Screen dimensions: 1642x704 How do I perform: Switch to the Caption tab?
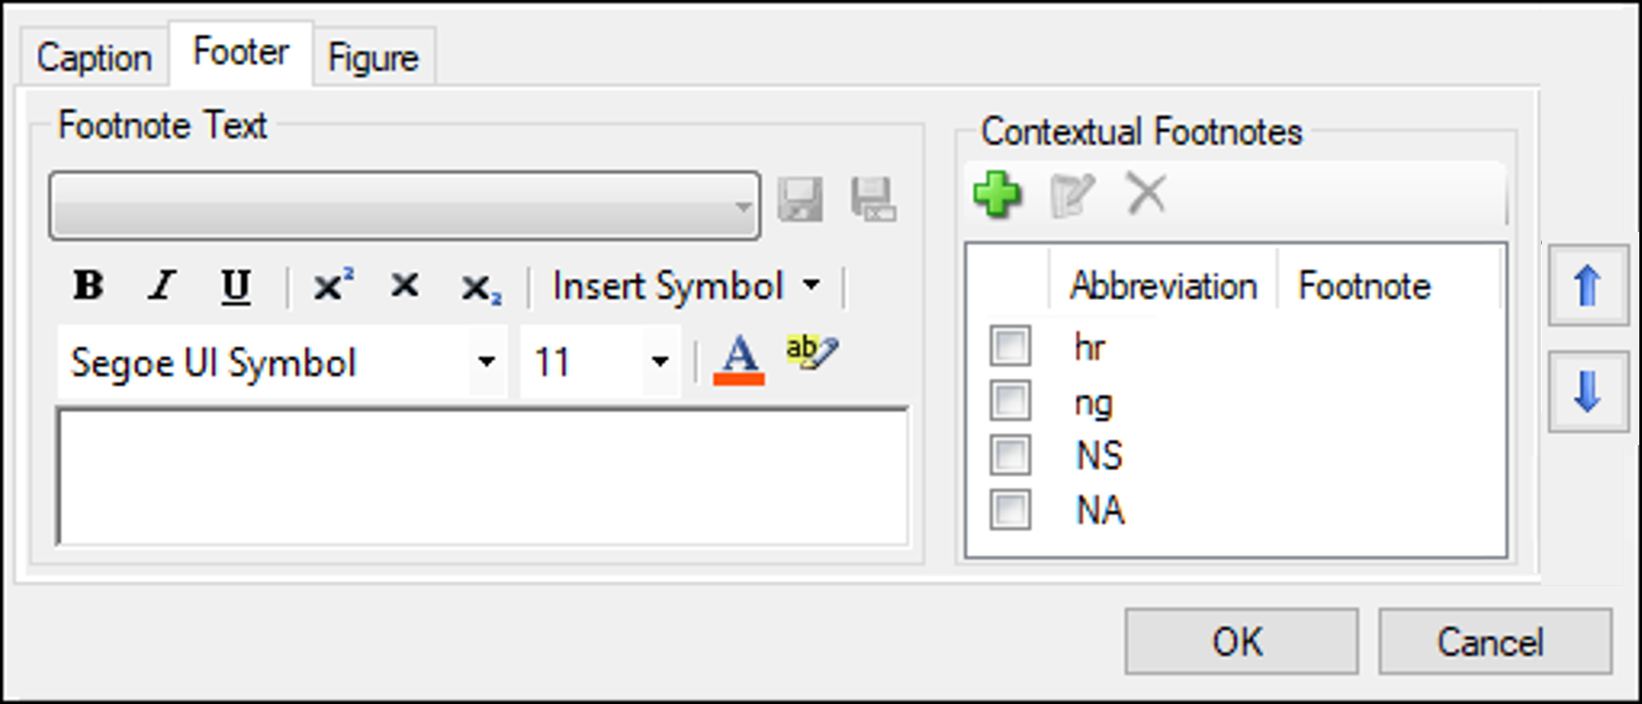93,56
